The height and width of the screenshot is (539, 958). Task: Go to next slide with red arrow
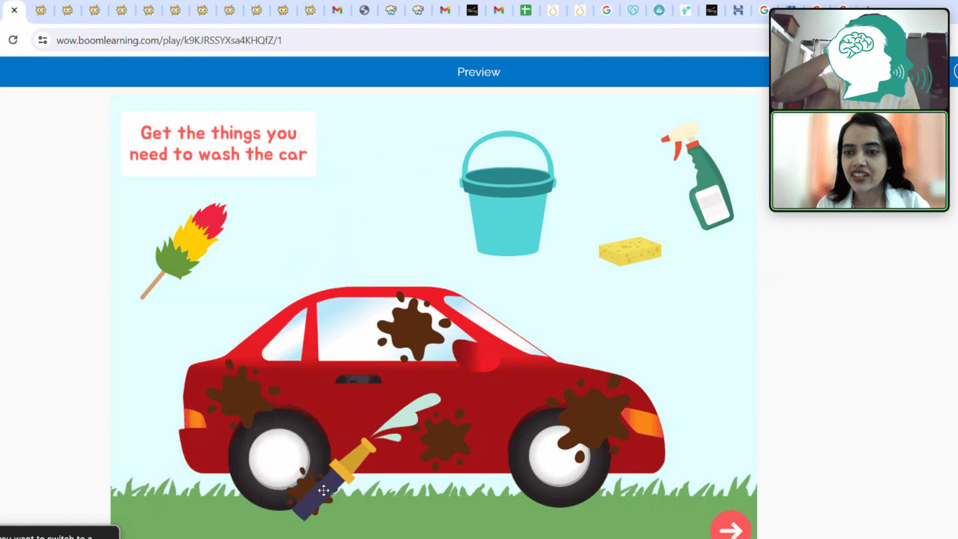(730, 528)
